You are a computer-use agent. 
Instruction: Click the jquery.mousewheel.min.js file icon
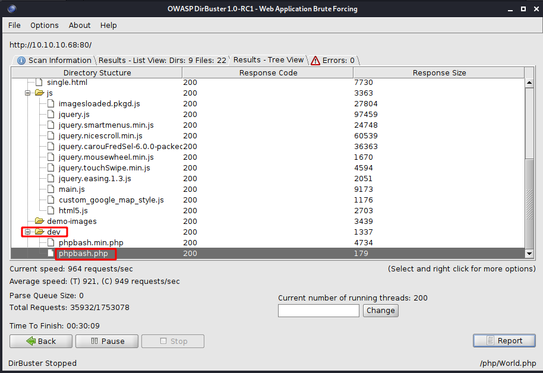(x=51, y=157)
